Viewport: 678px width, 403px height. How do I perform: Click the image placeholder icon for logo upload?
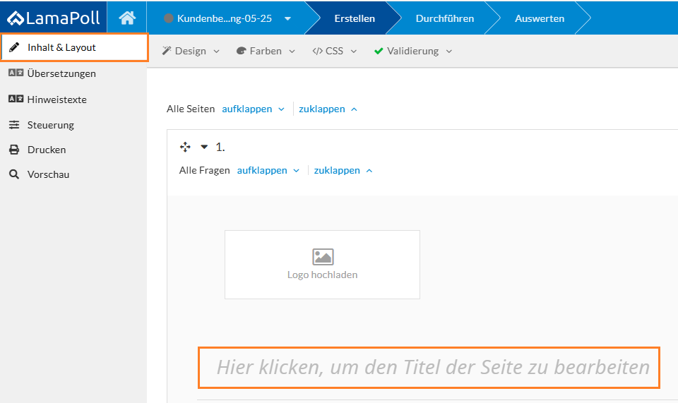click(322, 257)
